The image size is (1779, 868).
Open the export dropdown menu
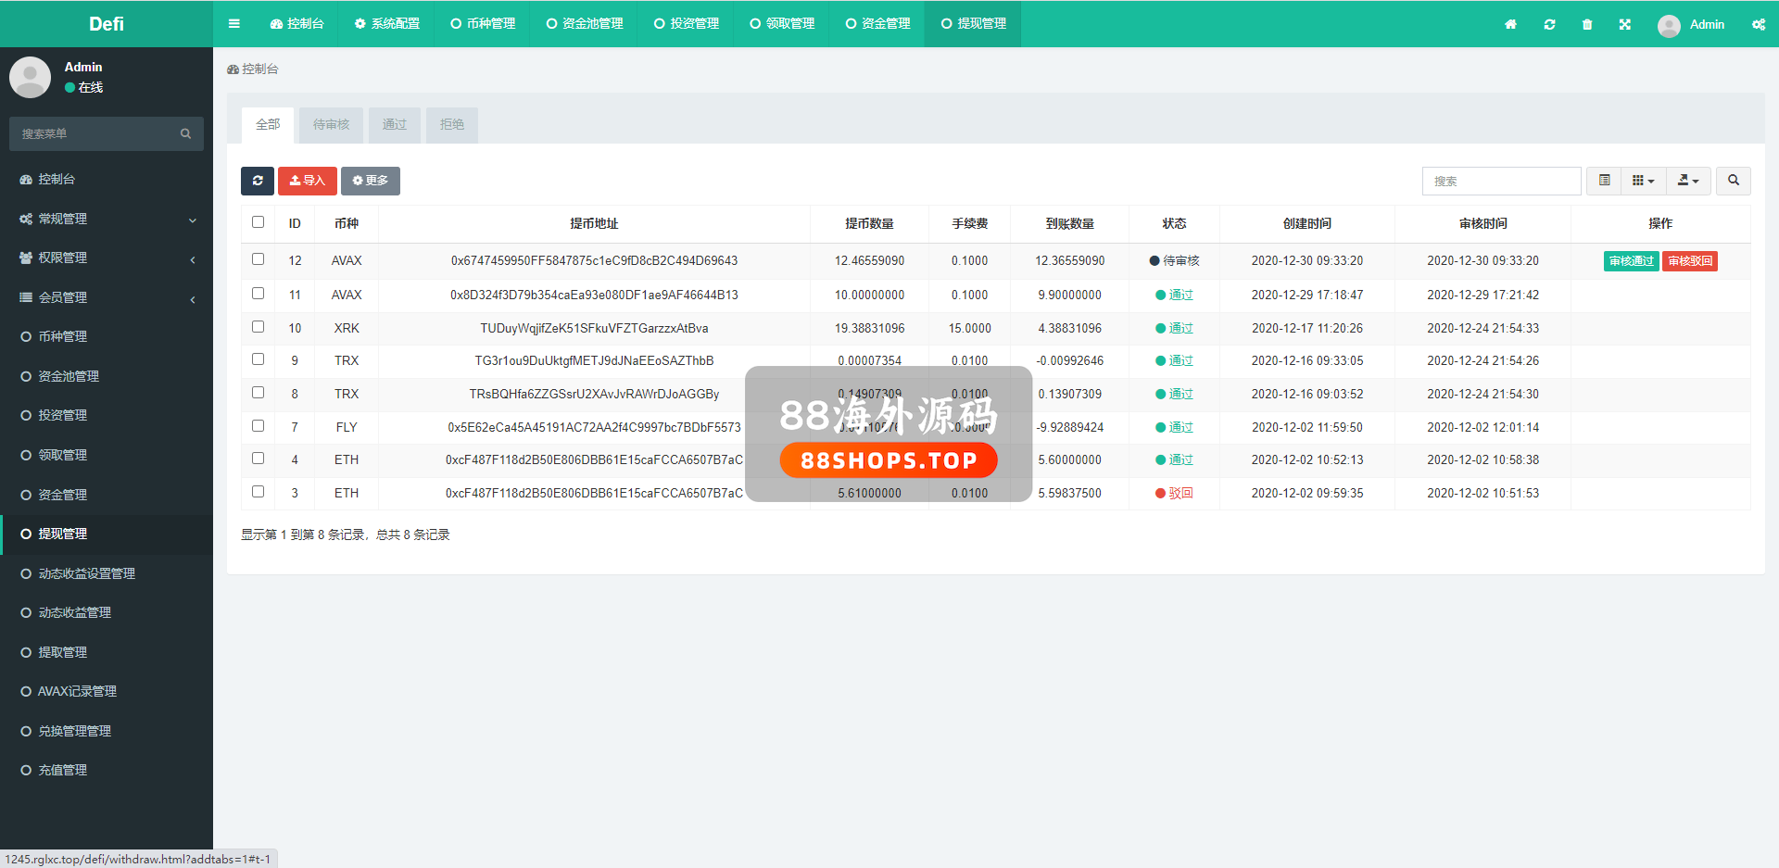(1688, 181)
